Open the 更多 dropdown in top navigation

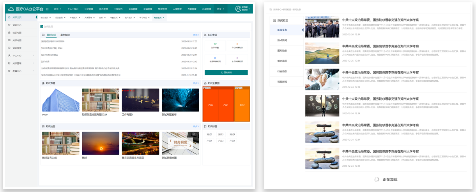pyautogui.click(x=221, y=9)
